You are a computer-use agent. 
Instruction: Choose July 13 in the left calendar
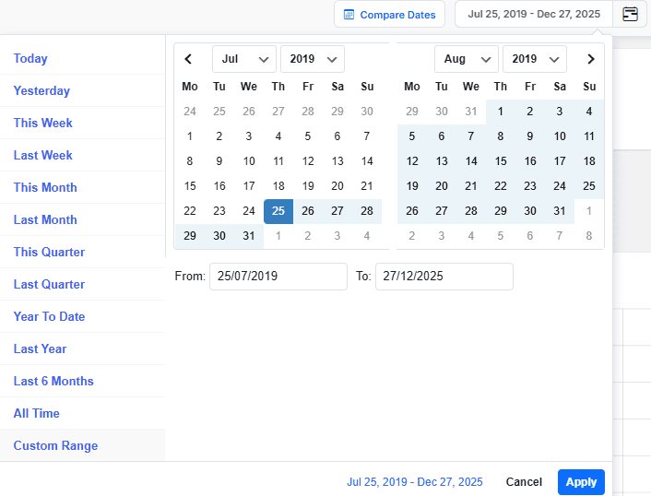click(337, 161)
